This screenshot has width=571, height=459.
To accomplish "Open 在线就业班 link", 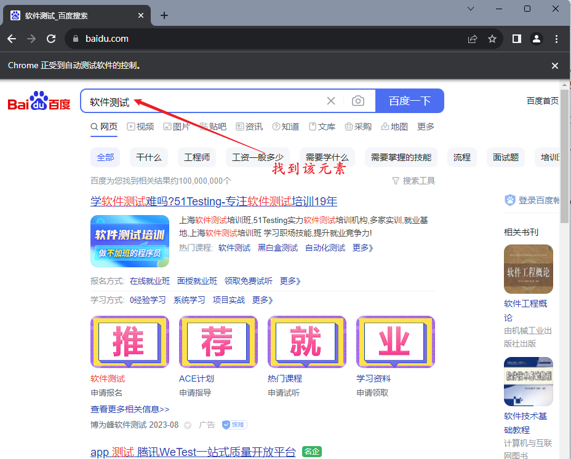I will pos(150,281).
